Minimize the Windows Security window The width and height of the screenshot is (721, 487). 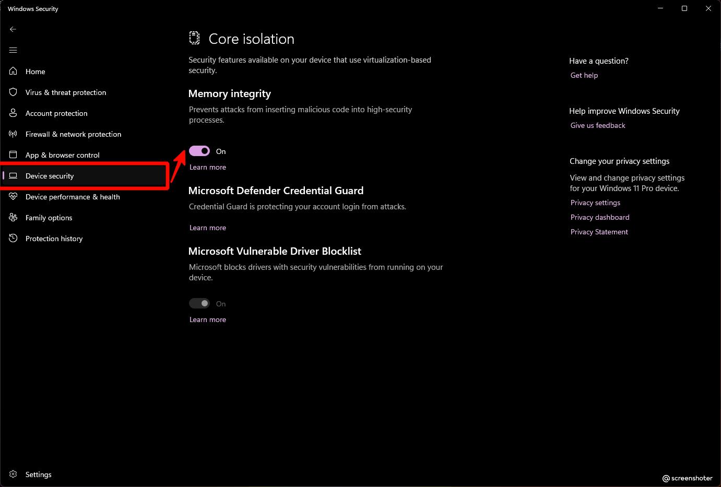(x=660, y=8)
